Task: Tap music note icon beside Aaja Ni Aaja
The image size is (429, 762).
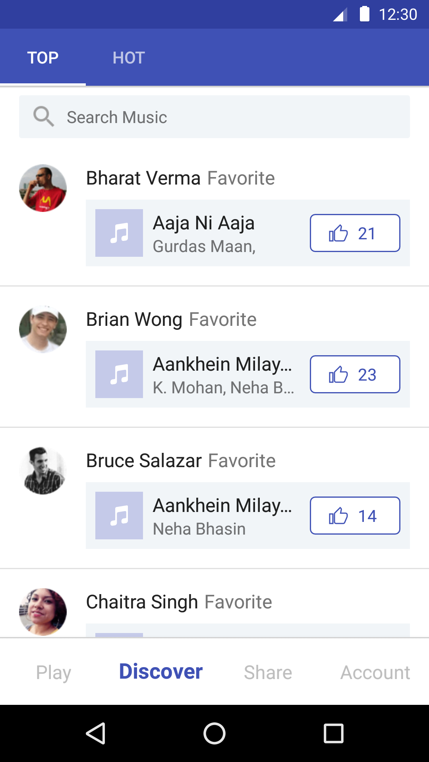Action: (119, 233)
